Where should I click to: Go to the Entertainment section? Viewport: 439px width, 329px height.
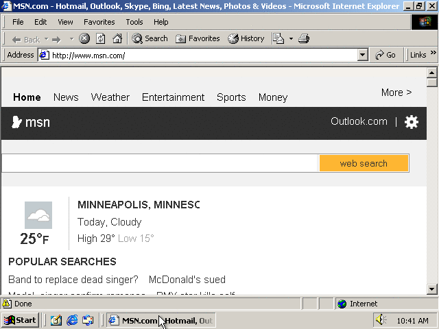pos(173,97)
